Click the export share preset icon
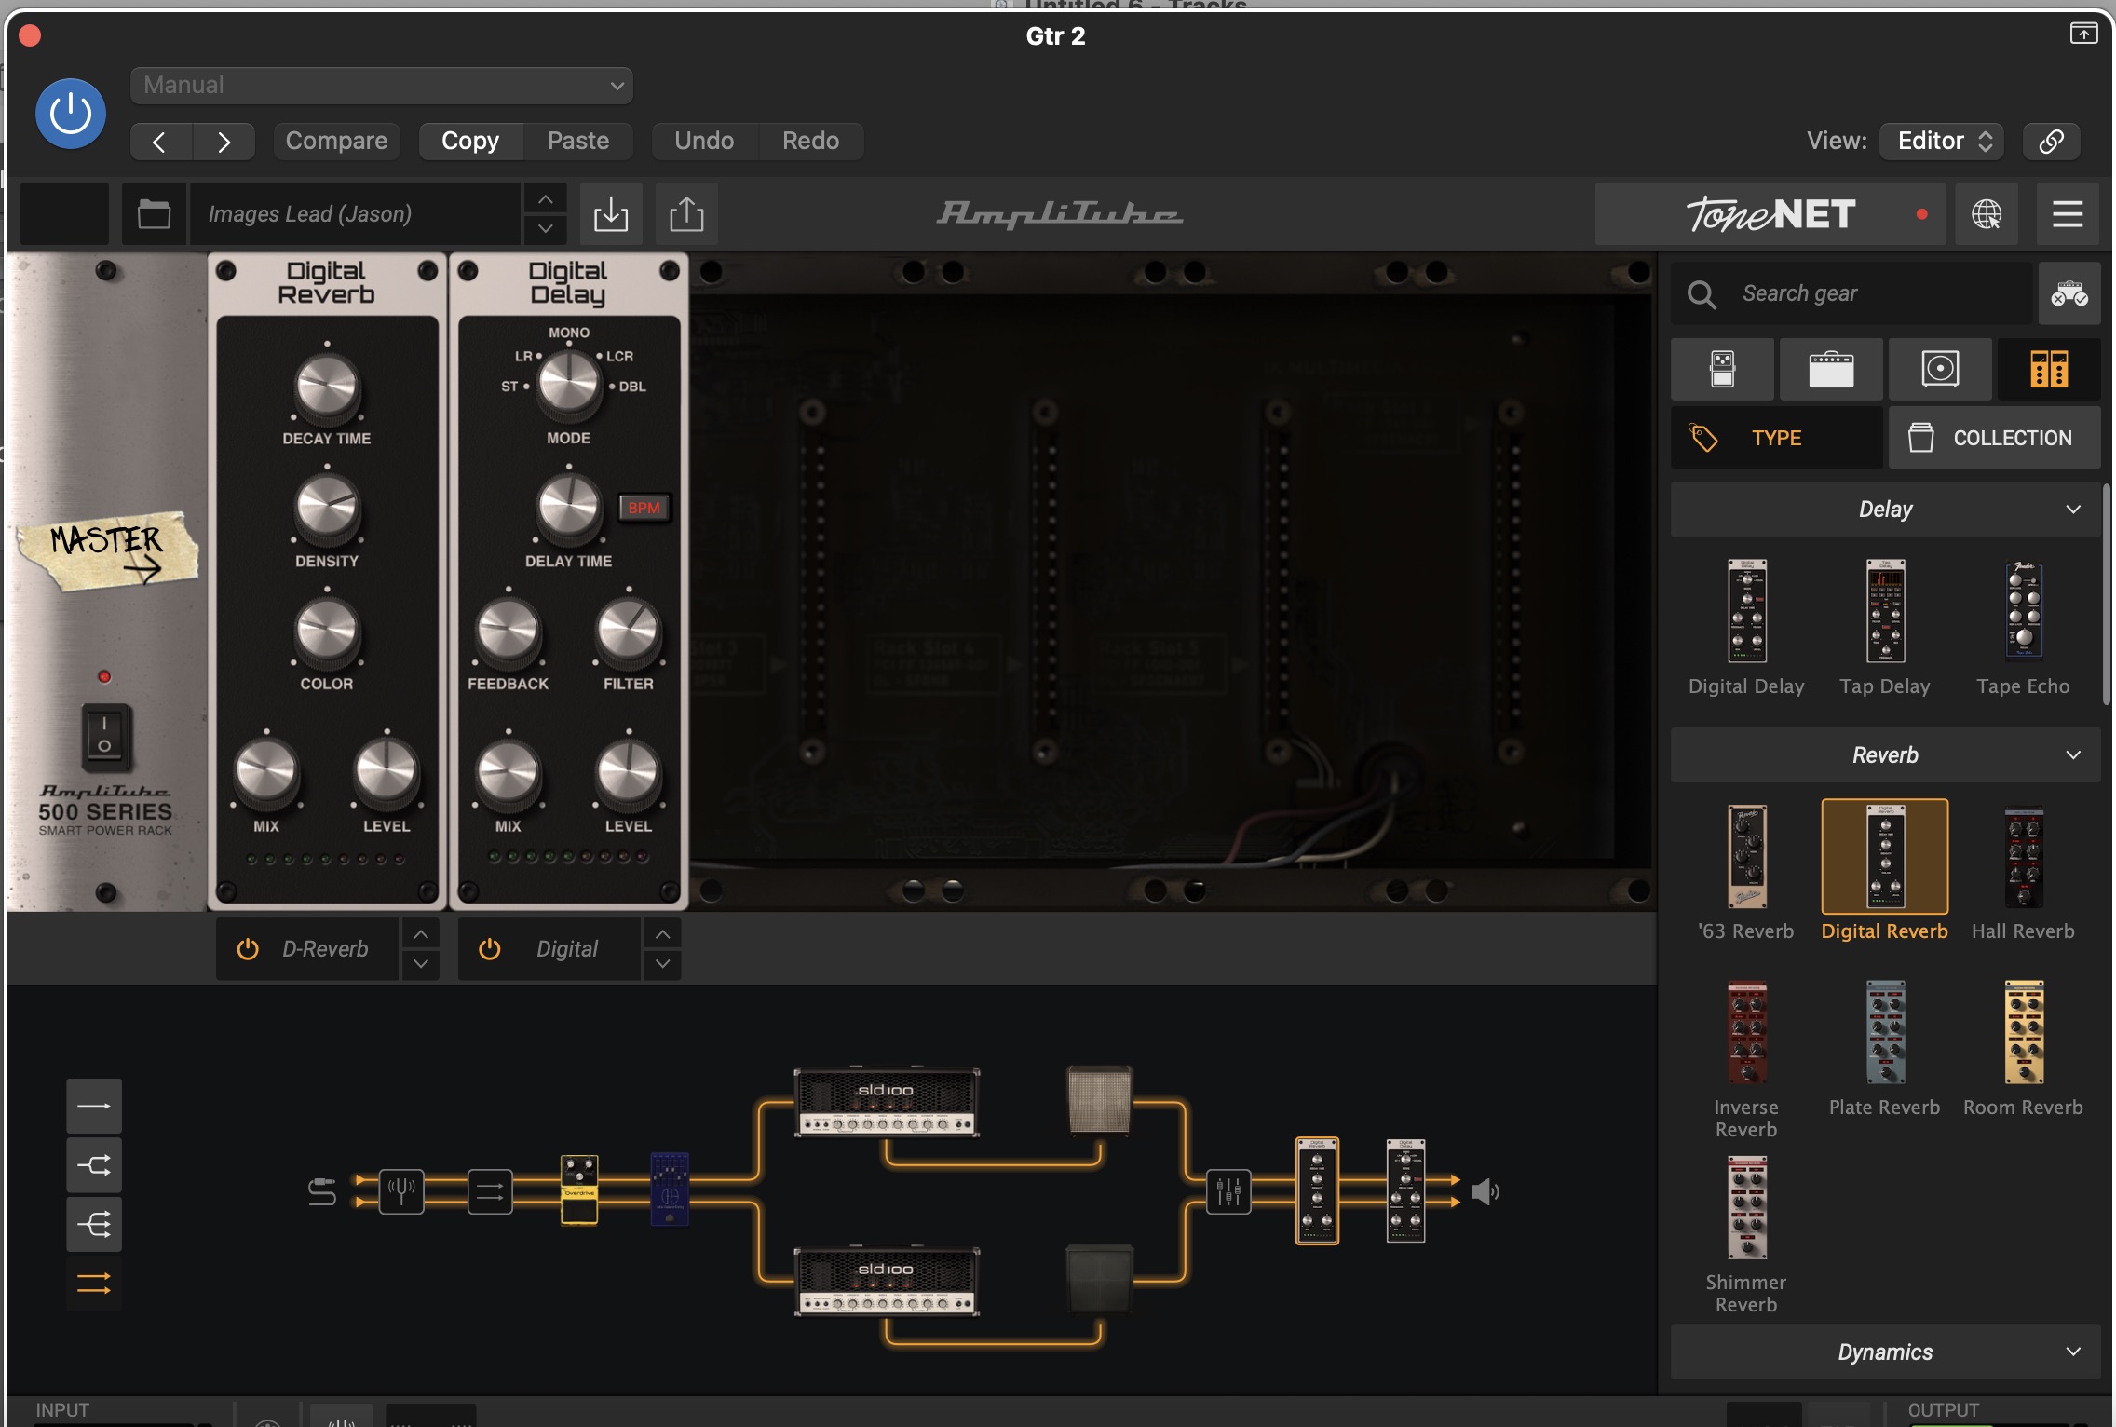 [x=686, y=214]
